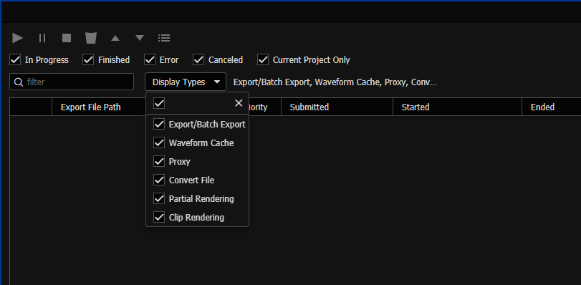This screenshot has width=581, height=285.
Task: Click the display types summary text
Action: [x=335, y=82]
